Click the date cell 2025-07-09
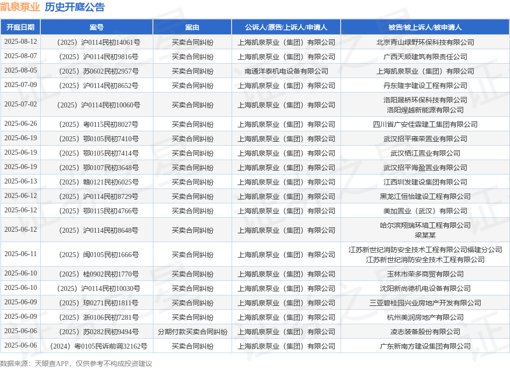 pyautogui.click(x=20, y=85)
